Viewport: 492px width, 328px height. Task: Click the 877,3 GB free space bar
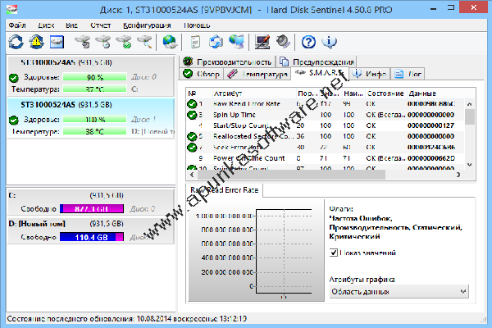coord(92,209)
